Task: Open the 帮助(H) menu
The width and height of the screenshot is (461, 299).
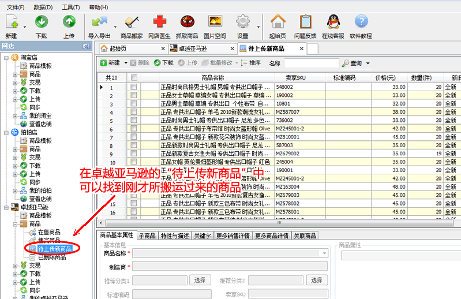Action: [x=99, y=8]
